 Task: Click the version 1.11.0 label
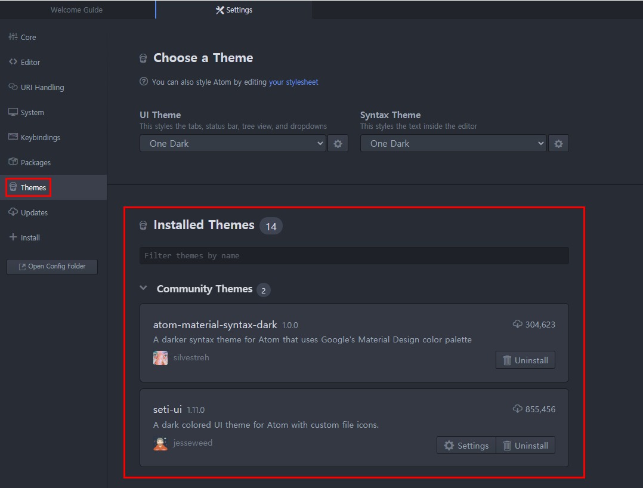click(196, 410)
